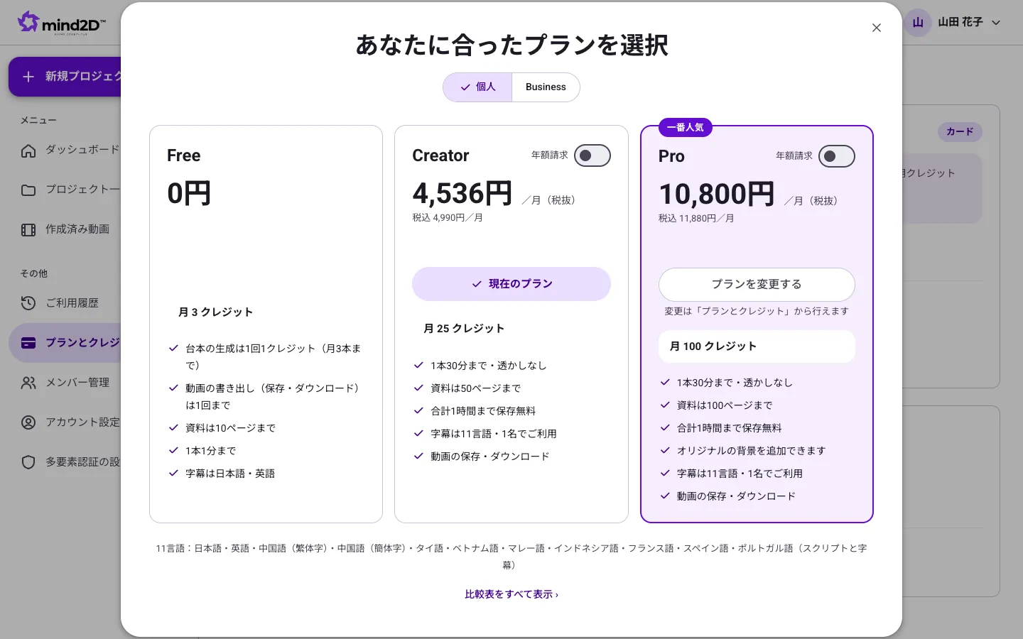
Task: Click 月 25 クレジット text
Action: click(464, 329)
